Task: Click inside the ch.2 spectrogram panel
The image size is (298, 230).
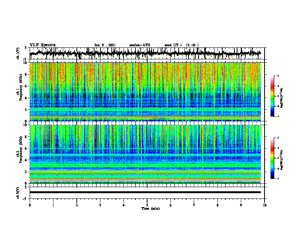Action: (145, 154)
